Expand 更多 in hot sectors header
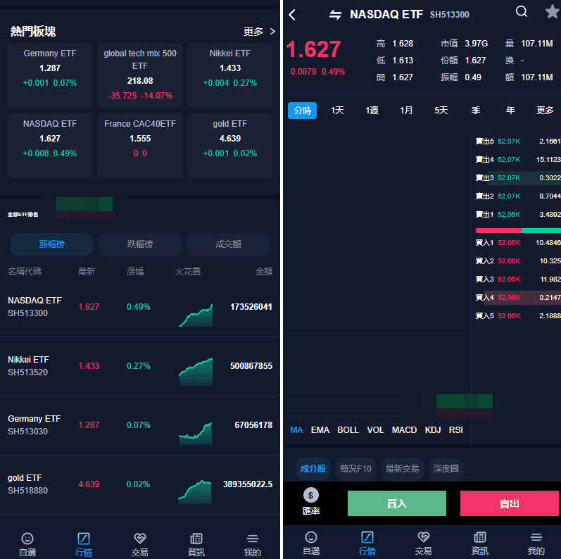This screenshot has width=561, height=559. 259,32
